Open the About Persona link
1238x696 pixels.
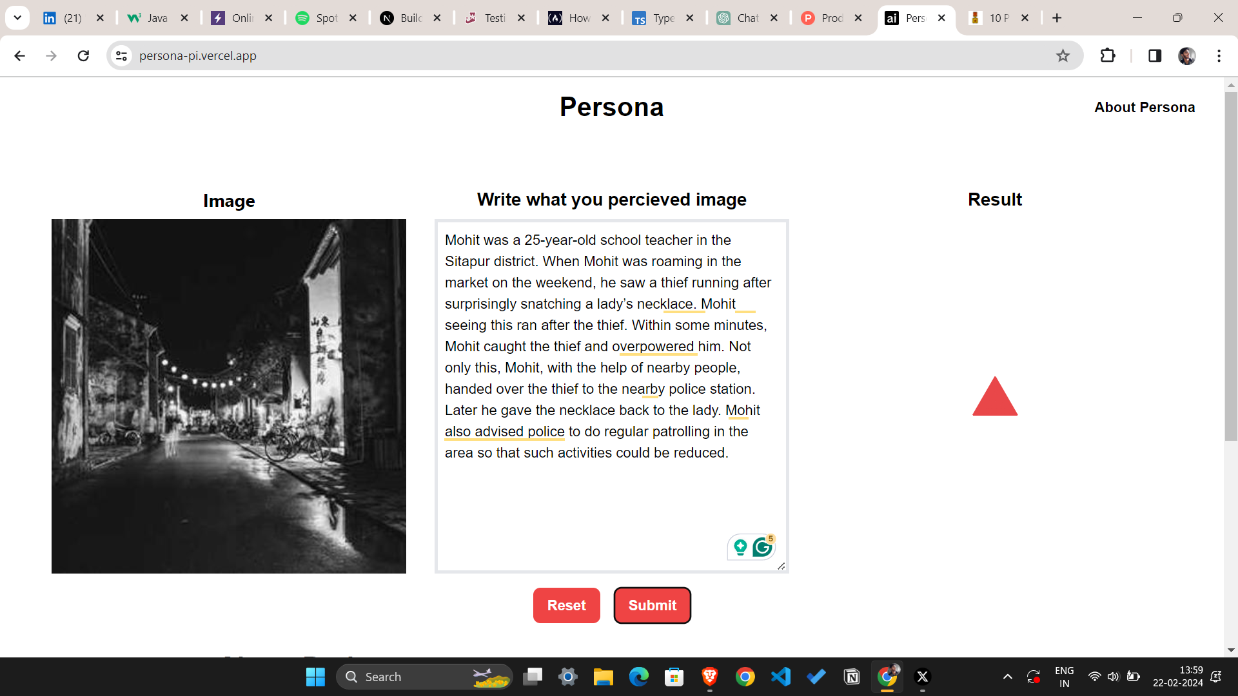tap(1145, 107)
